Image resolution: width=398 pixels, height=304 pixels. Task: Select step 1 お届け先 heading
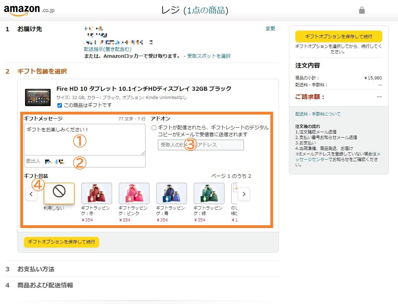pos(30,29)
